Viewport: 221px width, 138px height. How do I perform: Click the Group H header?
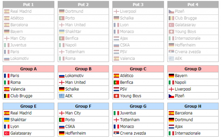point(193,106)
